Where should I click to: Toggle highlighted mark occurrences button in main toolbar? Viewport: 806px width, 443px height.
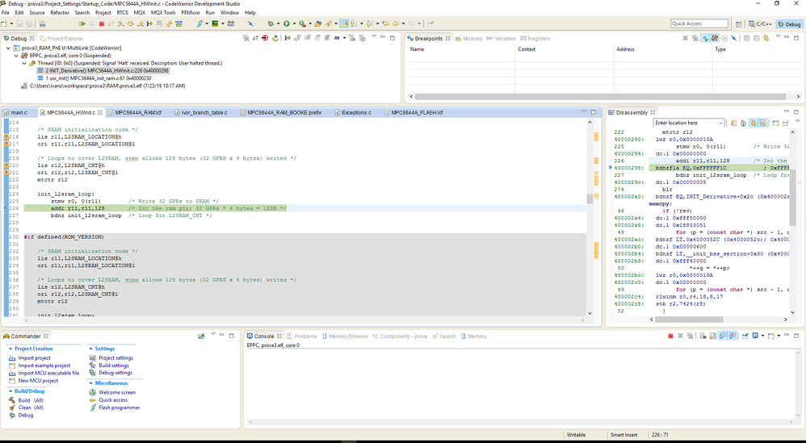343,23
